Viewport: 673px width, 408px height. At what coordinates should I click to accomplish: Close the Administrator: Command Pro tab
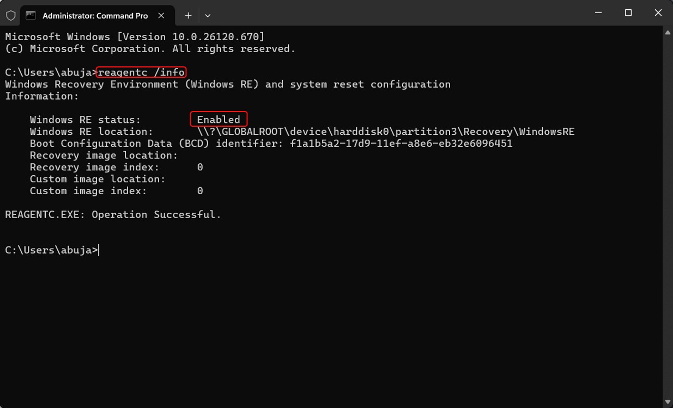tap(161, 16)
